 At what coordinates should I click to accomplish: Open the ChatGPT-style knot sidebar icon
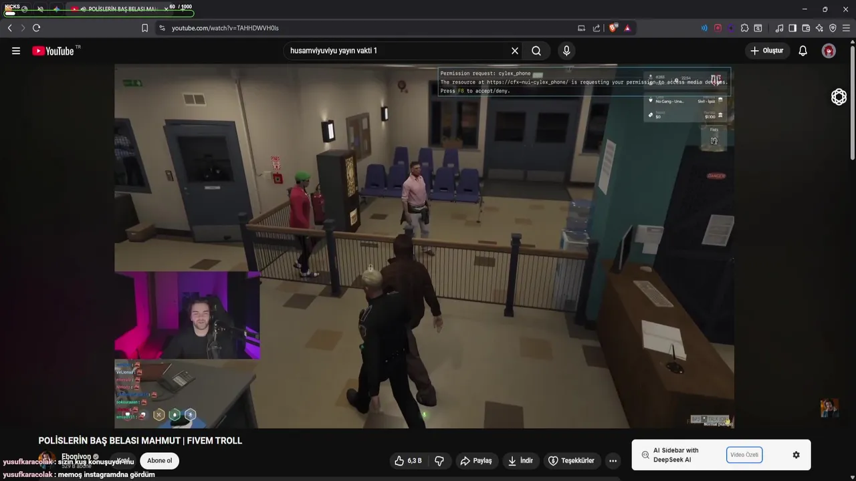(839, 97)
